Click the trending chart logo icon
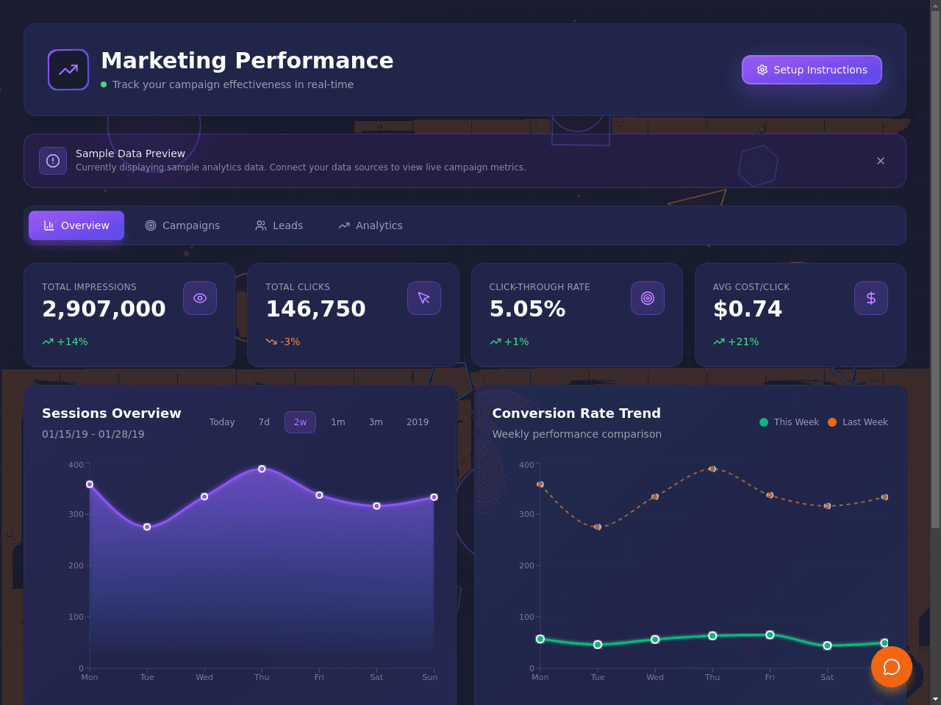The image size is (941, 705). [x=68, y=70]
